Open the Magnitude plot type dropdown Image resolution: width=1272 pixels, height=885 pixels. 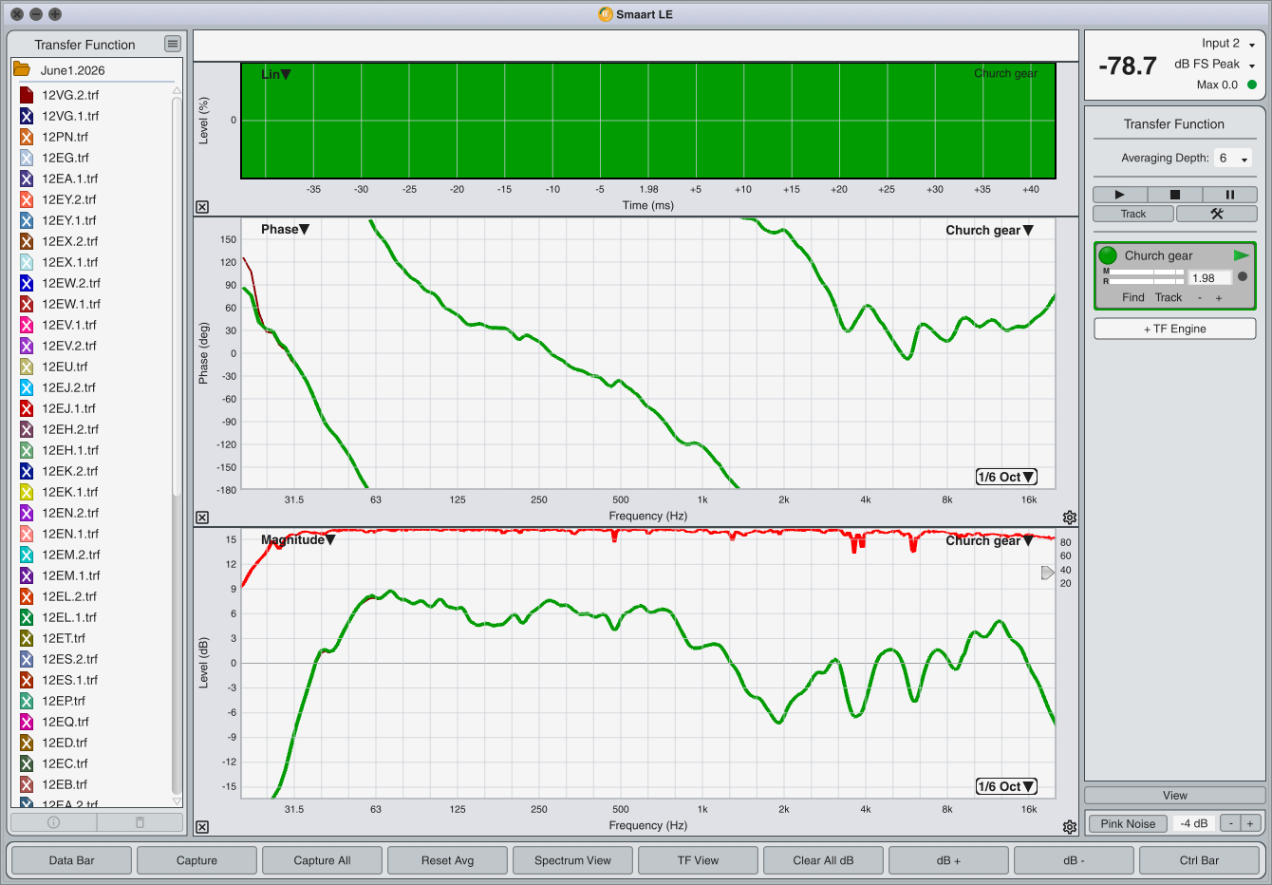point(298,539)
